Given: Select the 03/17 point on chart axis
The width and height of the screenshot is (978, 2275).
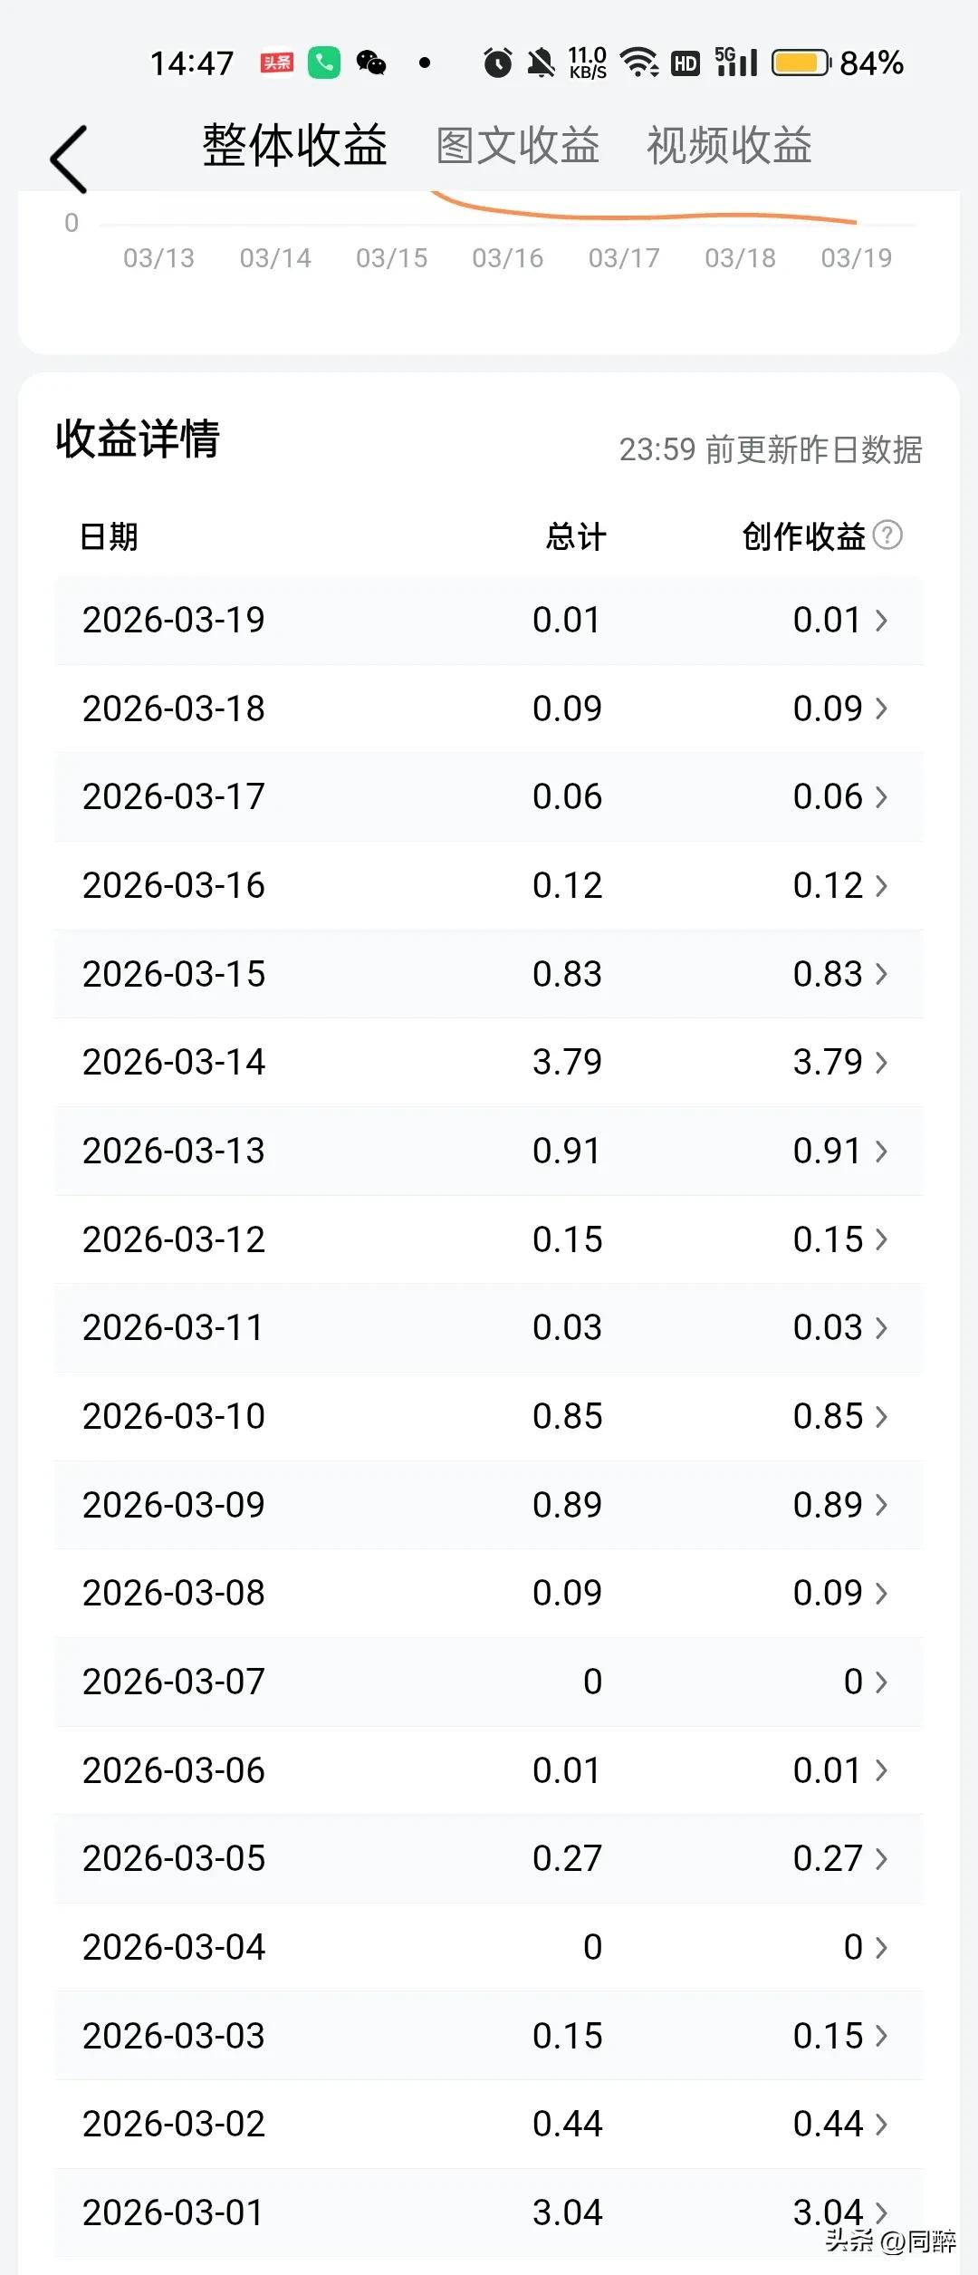Looking at the screenshot, I should [x=624, y=258].
